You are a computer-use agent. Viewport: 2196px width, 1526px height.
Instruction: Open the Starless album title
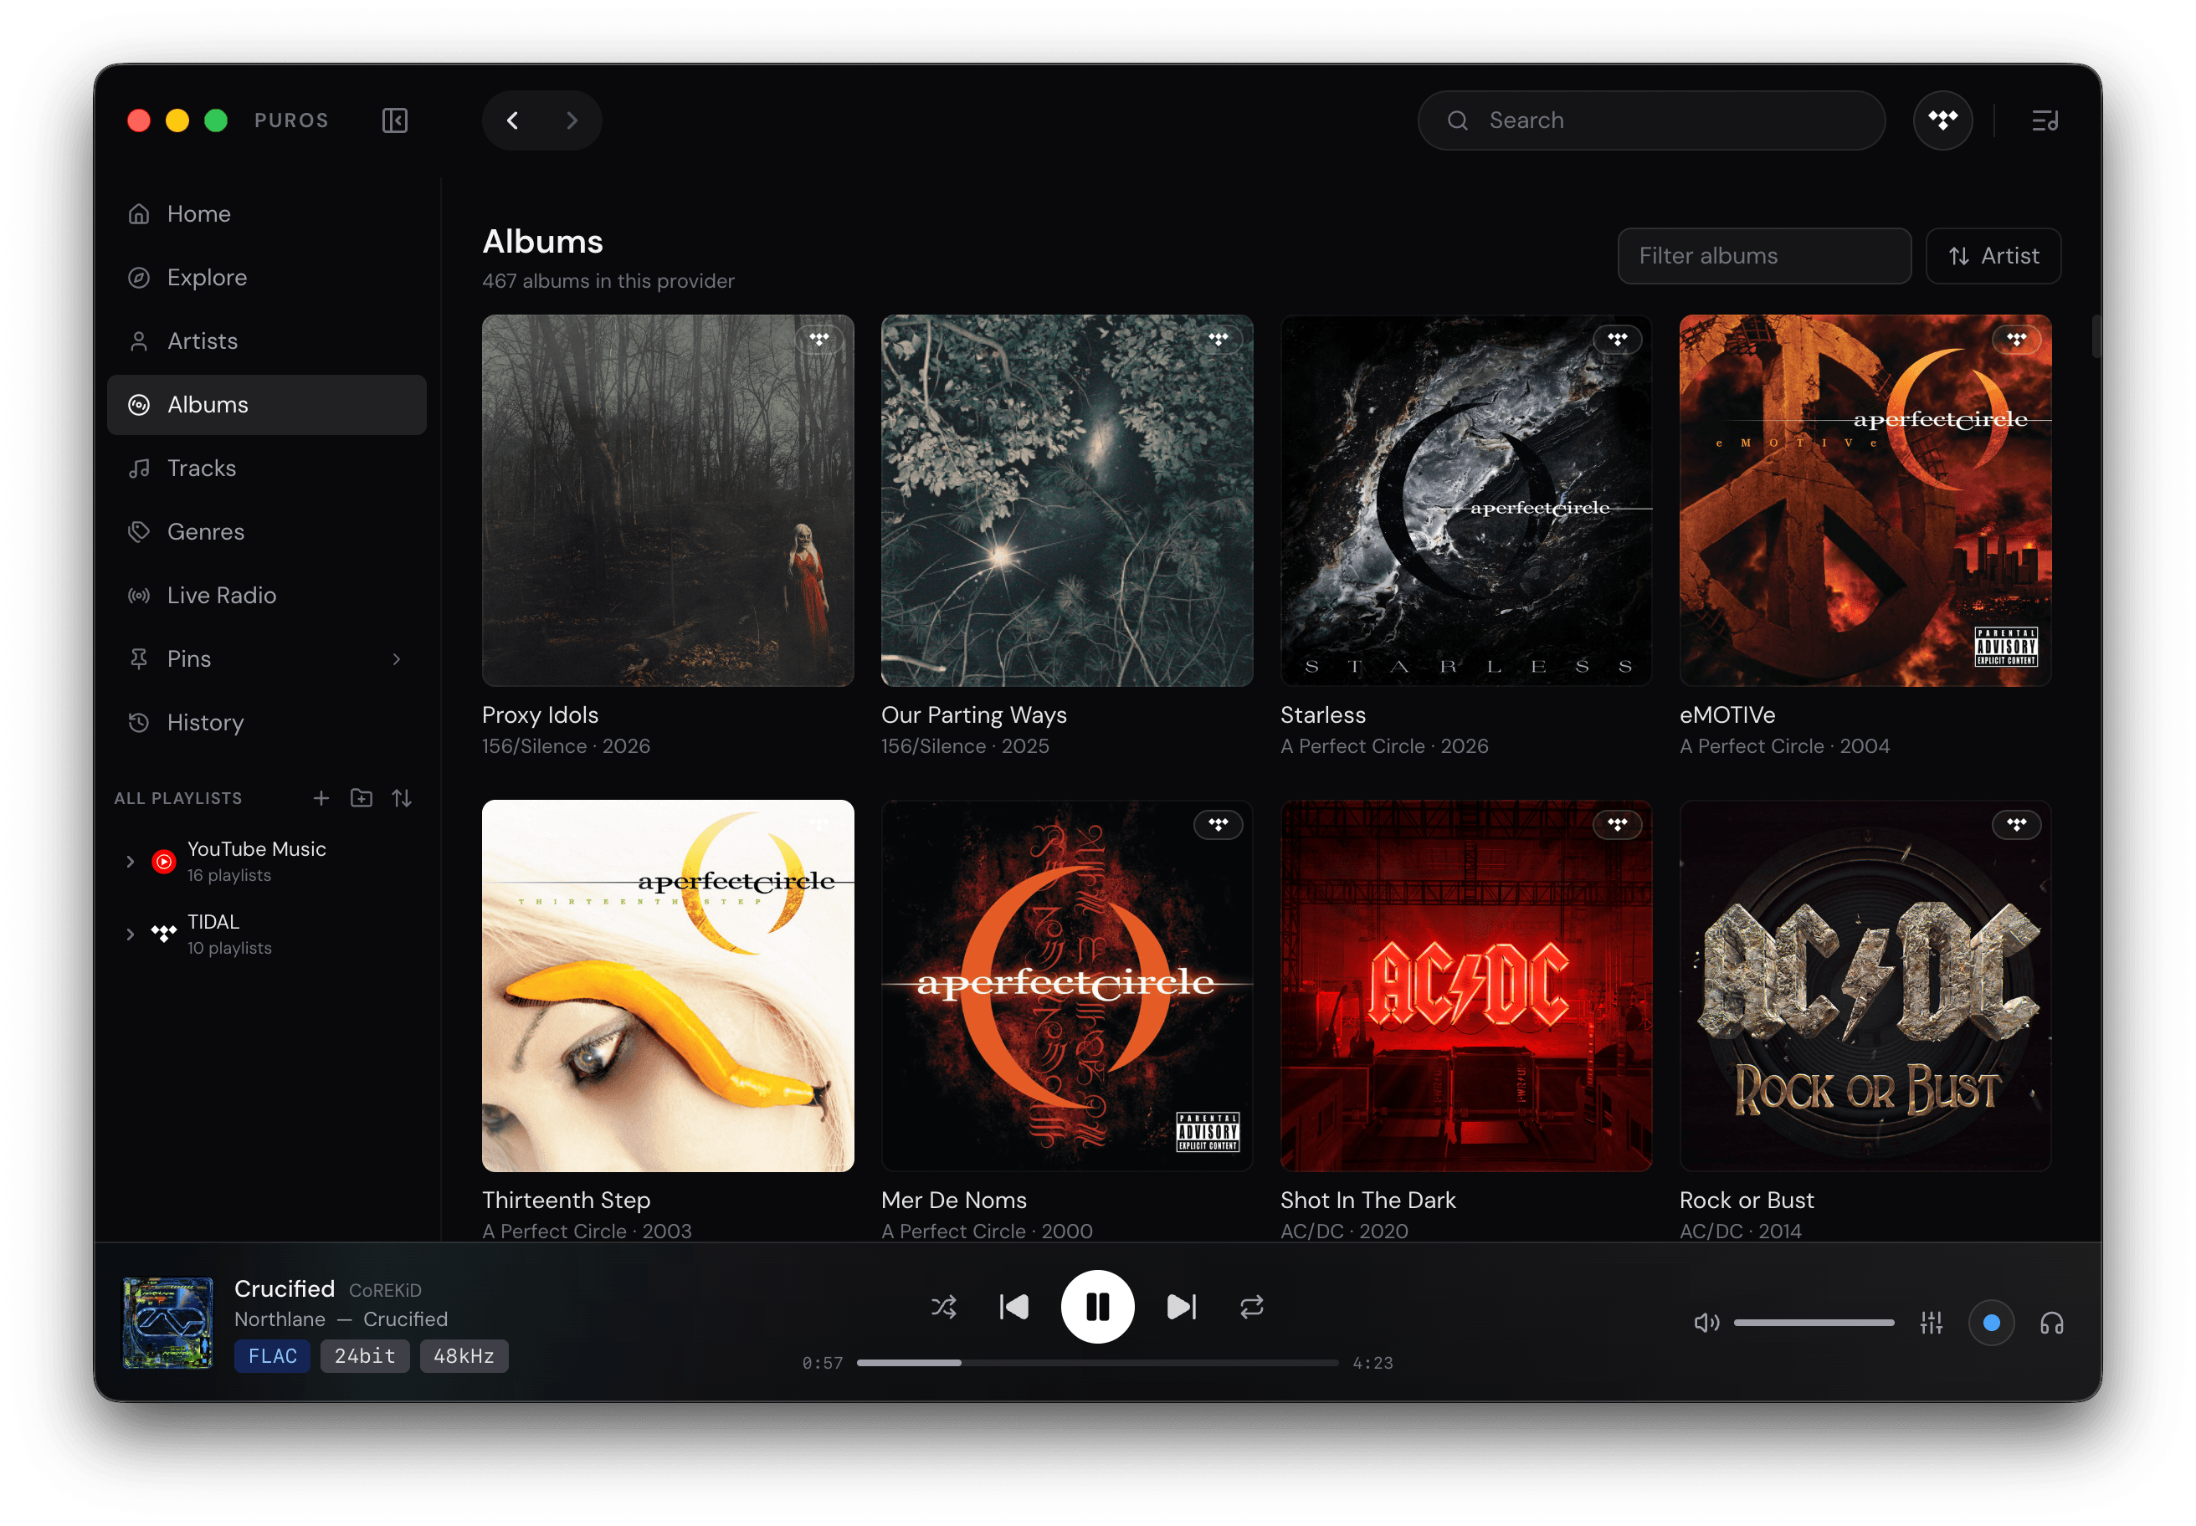click(1323, 715)
